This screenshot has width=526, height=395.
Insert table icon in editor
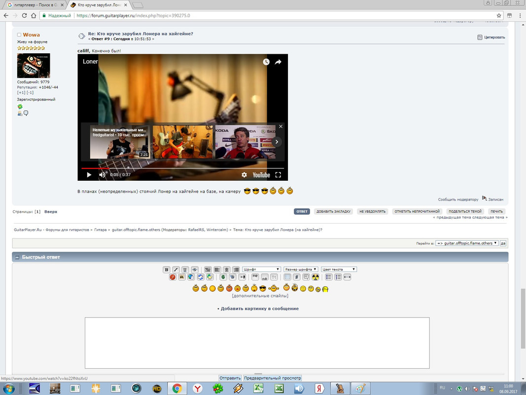click(x=287, y=277)
